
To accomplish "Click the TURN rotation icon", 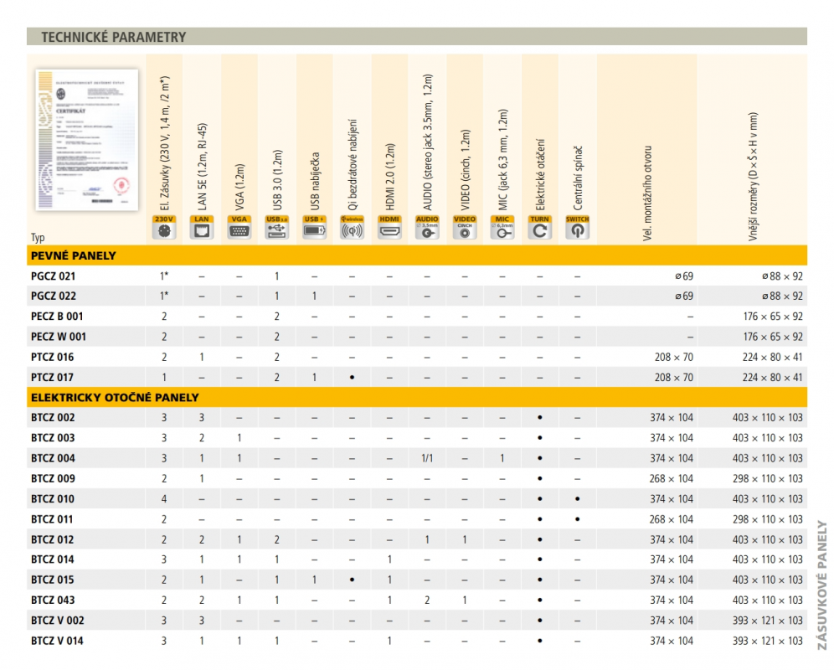I will point(540,227).
